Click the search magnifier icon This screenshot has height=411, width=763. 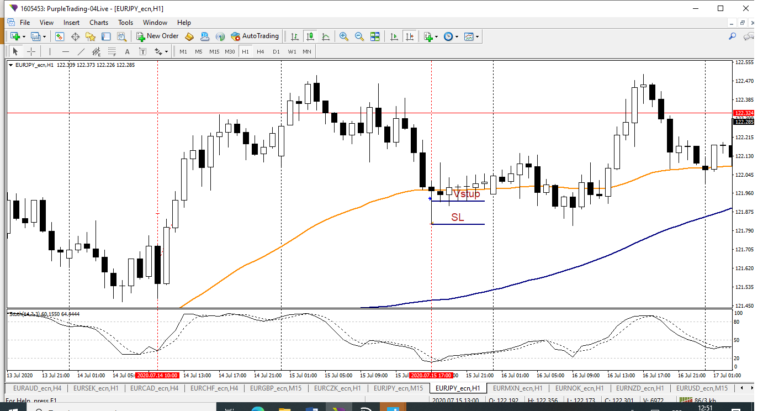click(x=733, y=36)
